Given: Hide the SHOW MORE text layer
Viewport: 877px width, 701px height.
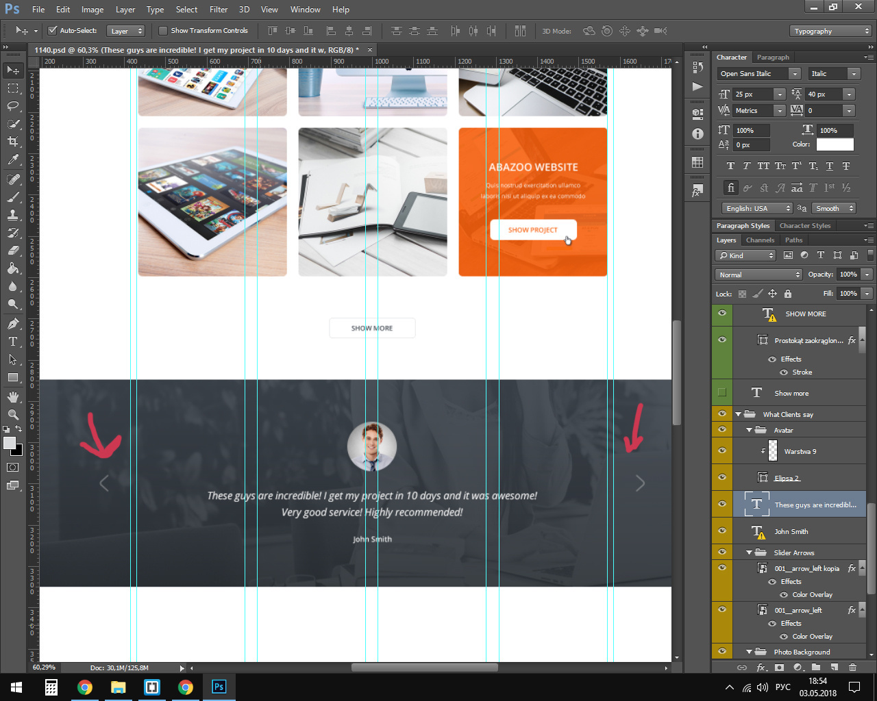Looking at the screenshot, I should coord(722,313).
